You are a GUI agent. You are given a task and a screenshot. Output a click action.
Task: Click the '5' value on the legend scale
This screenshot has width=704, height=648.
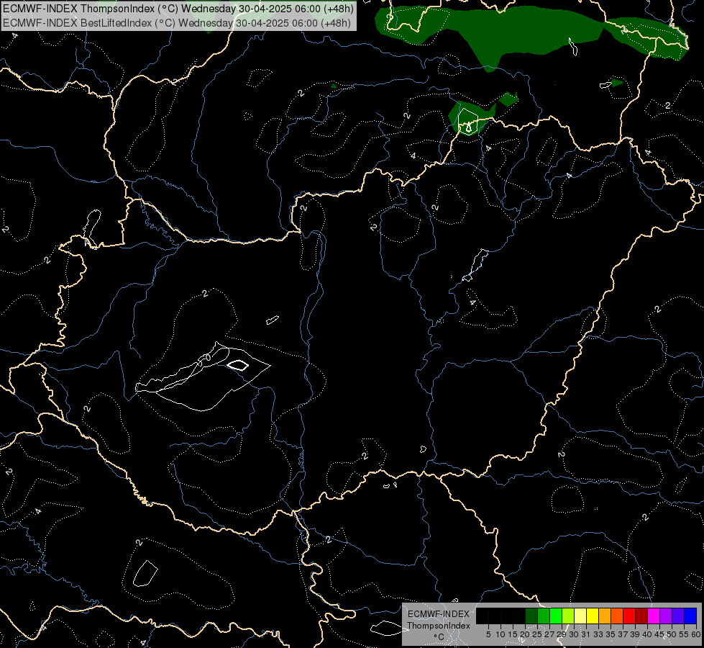click(488, 634)
